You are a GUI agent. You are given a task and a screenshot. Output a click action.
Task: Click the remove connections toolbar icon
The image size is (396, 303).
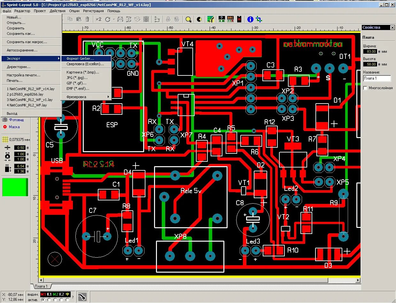[157, 19]
